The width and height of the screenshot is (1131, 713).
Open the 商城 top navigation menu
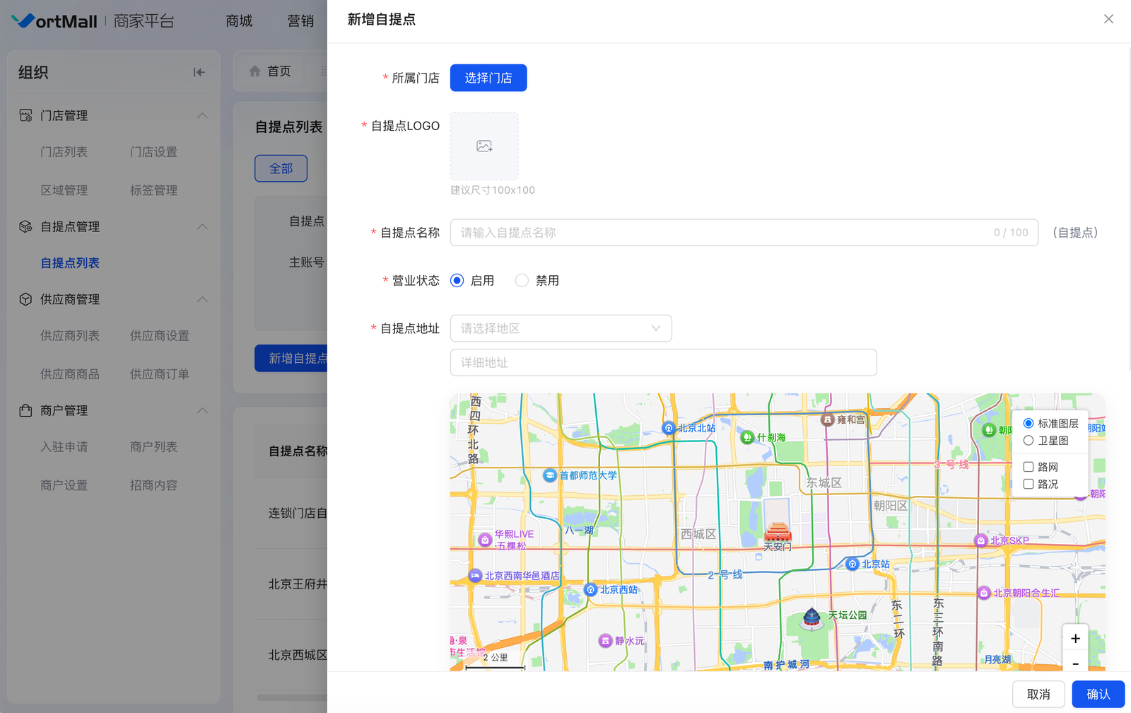[239, 21]
